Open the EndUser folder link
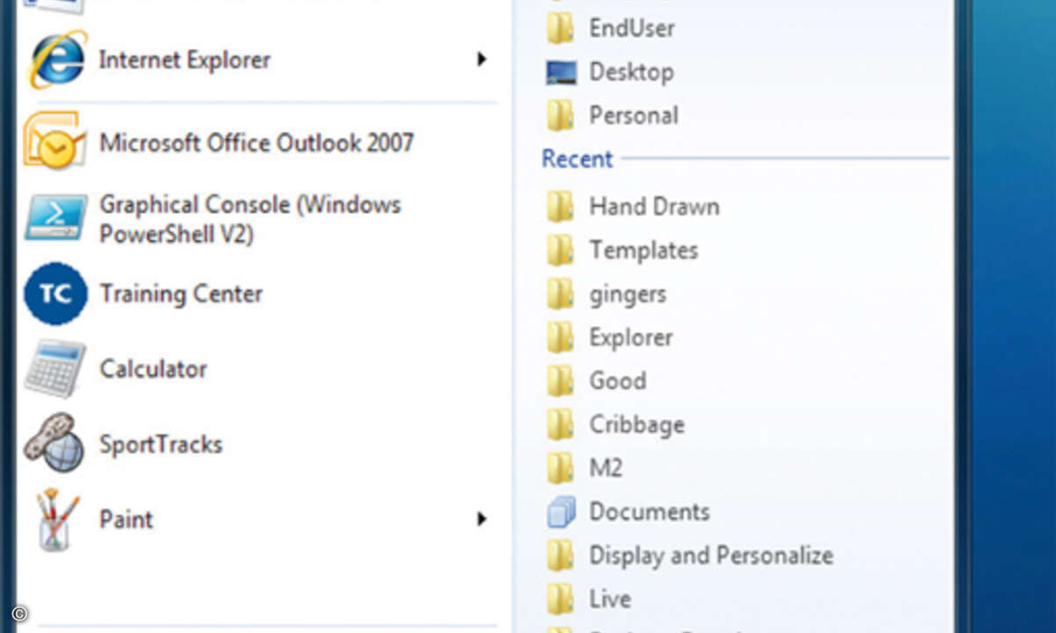 [632, 28]
